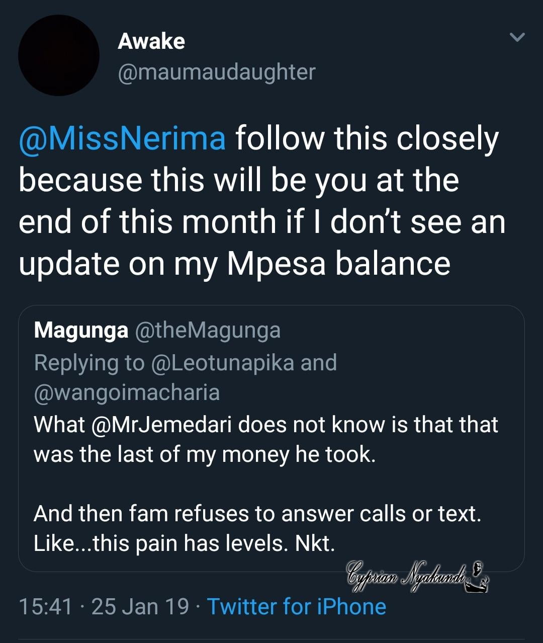Open the Awake display name profile
543x643 pixels.
pos(151,41)
